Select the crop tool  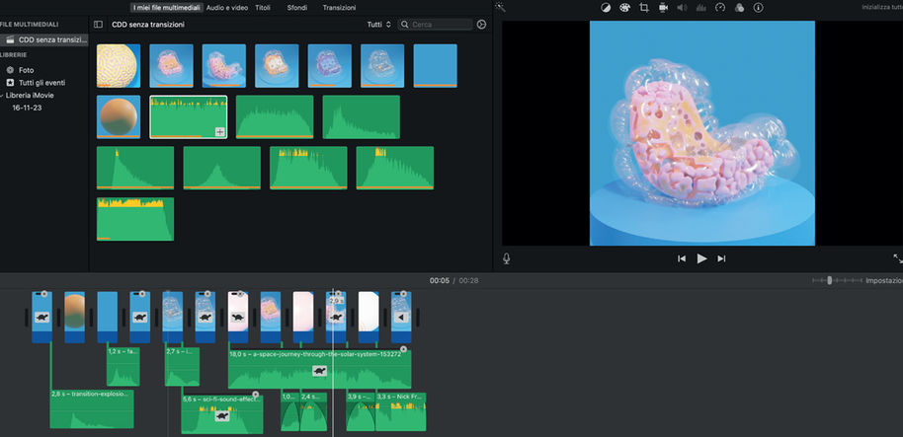644,8
